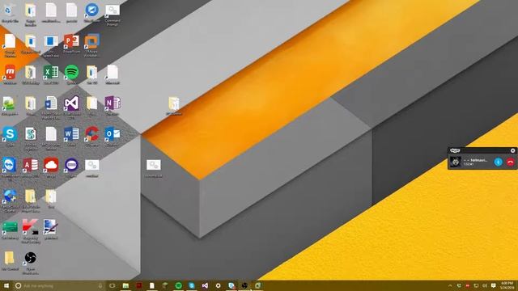
Task: Open TeamViewer desktop shortcut
Action: coord(10,169)
